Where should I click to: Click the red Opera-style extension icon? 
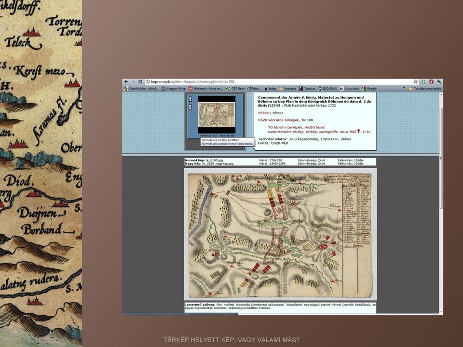(x=431, y=82)
